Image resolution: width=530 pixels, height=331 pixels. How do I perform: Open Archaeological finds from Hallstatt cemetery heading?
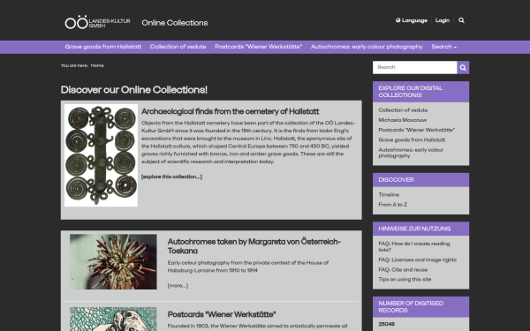click(x=230, y=111)
